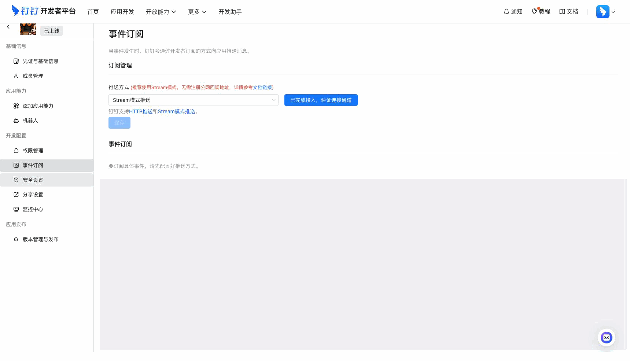
Task: Click the 分享设置 share icon
Action: coord(16,195)
